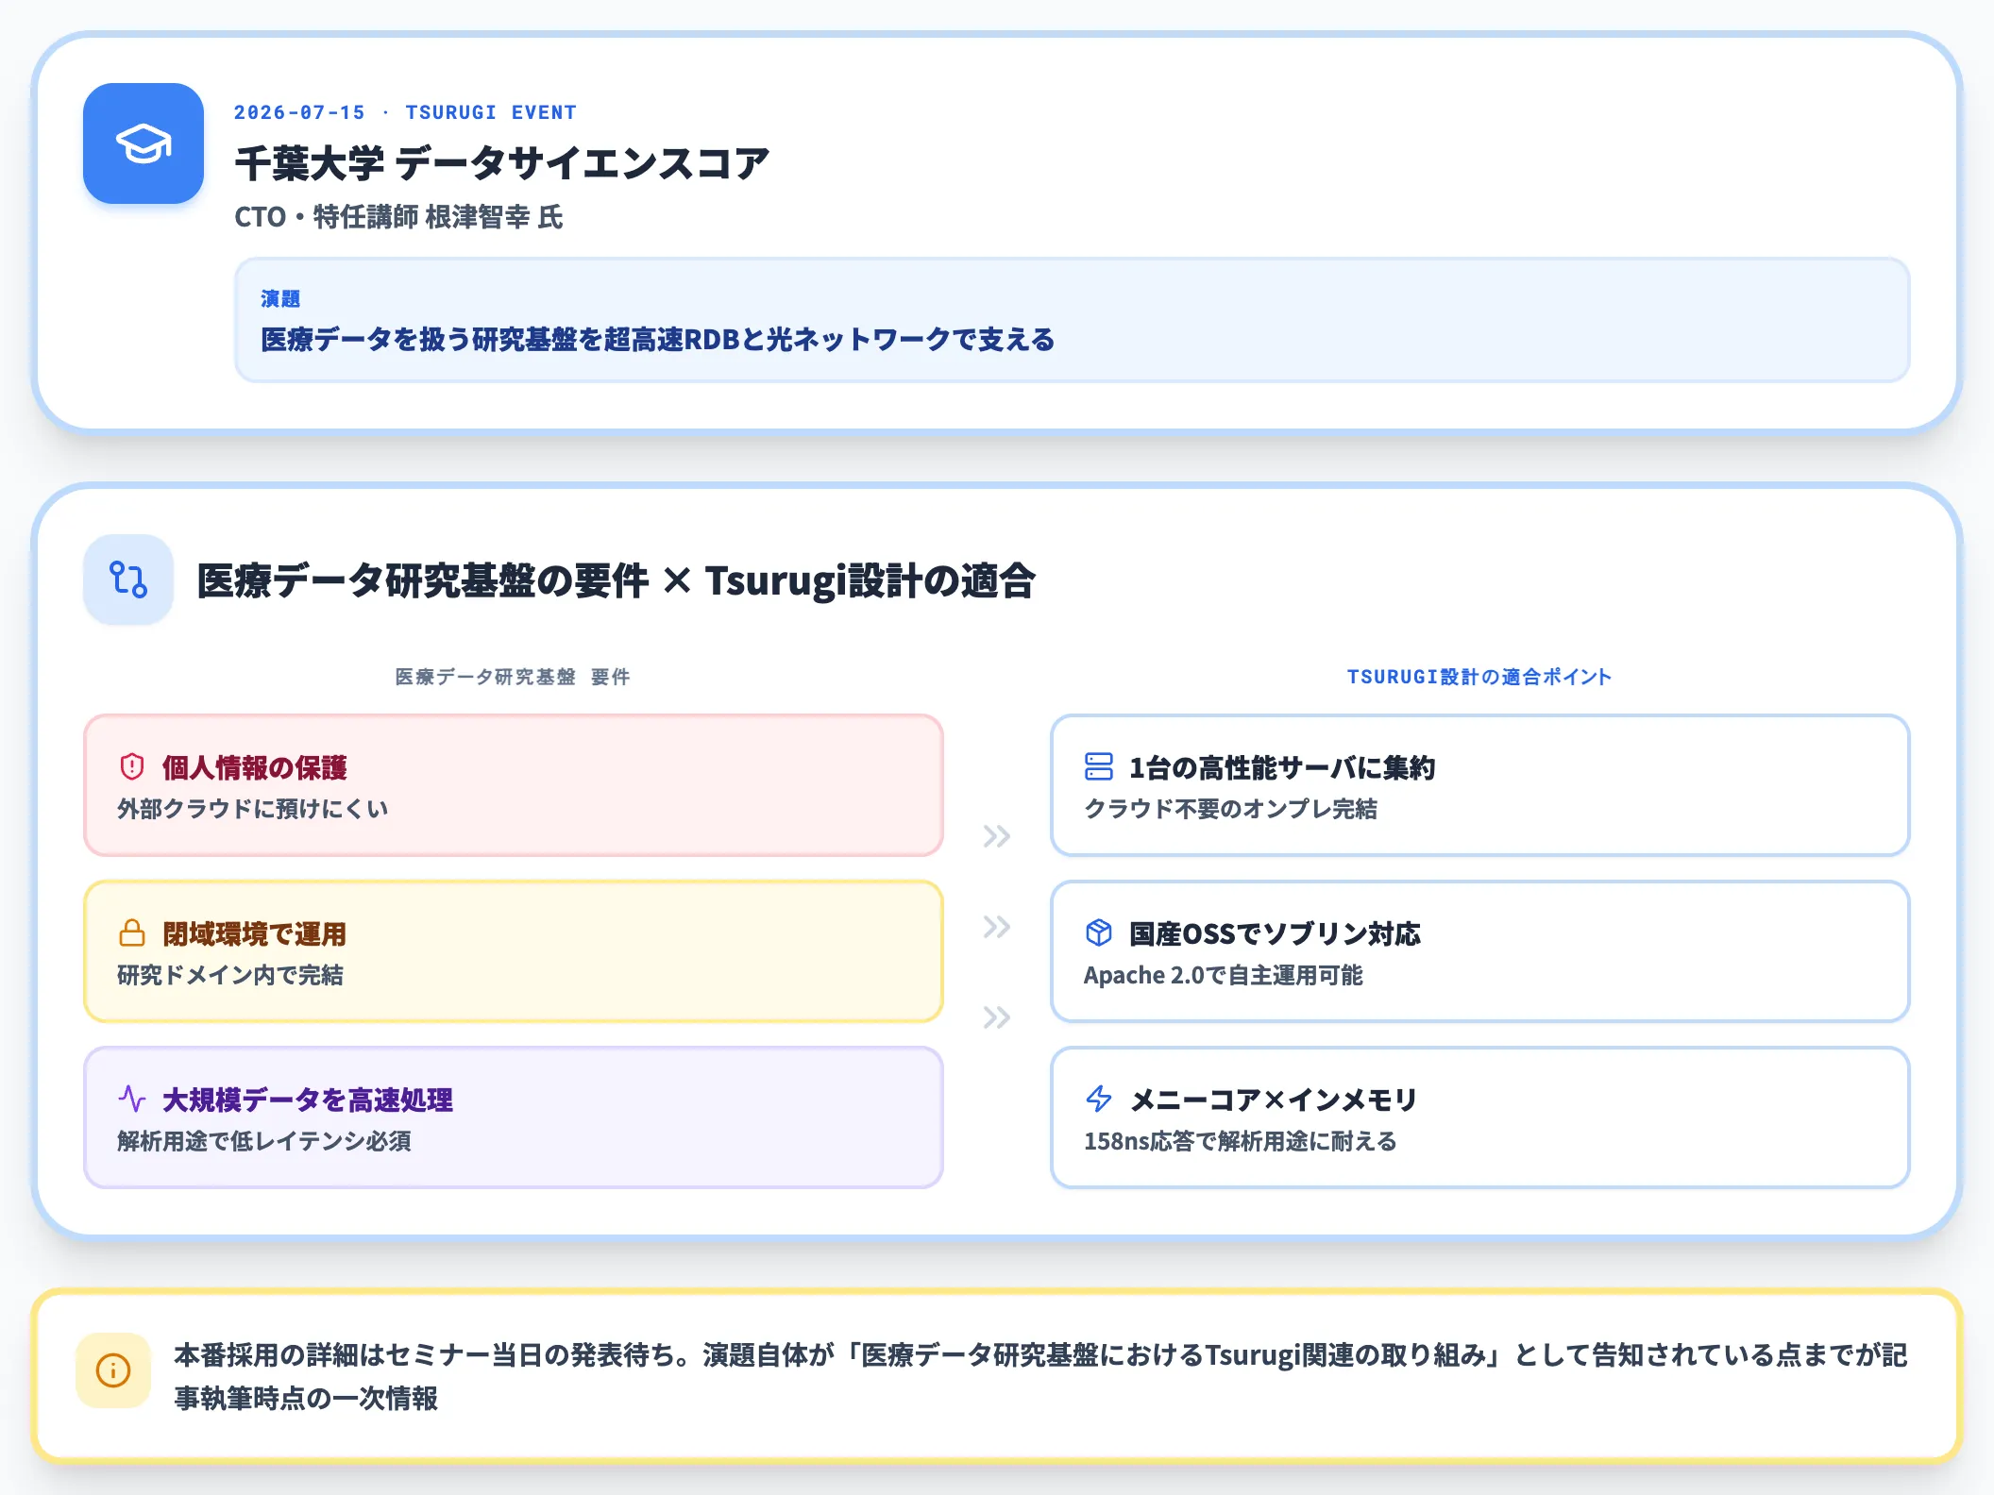
Task: Click the section title 医療データ研究基盤の要件 × Tsurugi設計の適合
Action: pyautogui.click(x=616, y=580)
